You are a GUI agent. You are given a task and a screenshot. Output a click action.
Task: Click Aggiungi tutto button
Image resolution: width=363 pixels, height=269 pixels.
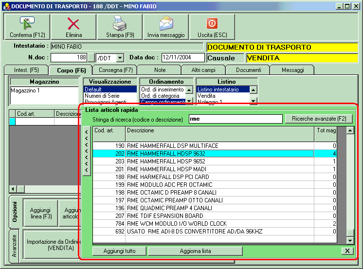tap(119, 251)
